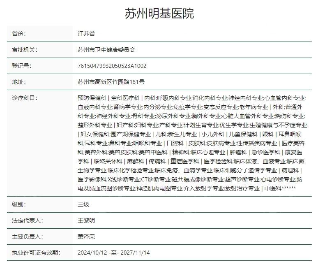Click 全科医疗科 in the department list

tap(125, 98)
